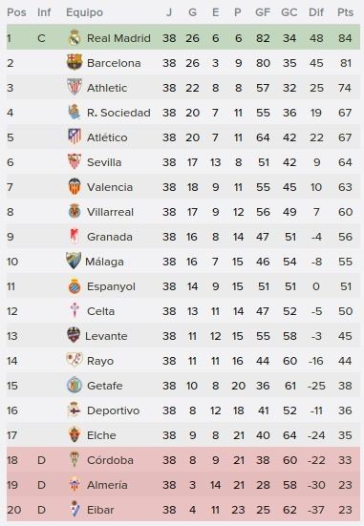
Task: Click the Barcelona club crest
Action: (x=75, y=62)
